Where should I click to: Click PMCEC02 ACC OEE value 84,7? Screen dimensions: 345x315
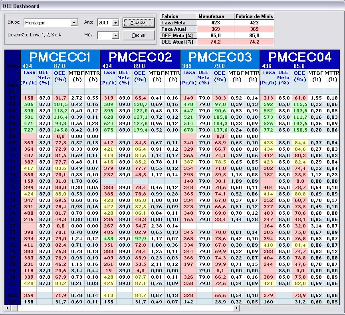141,295
